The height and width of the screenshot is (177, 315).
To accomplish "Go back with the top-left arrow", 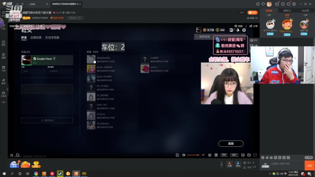I will (x=17, y=4).
